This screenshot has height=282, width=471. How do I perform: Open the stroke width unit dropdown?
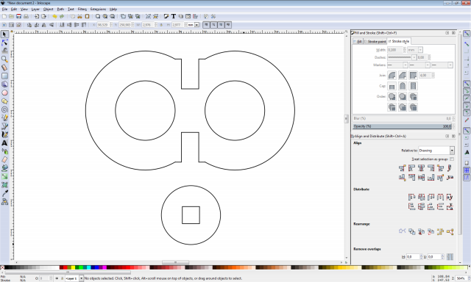point(415,50)
